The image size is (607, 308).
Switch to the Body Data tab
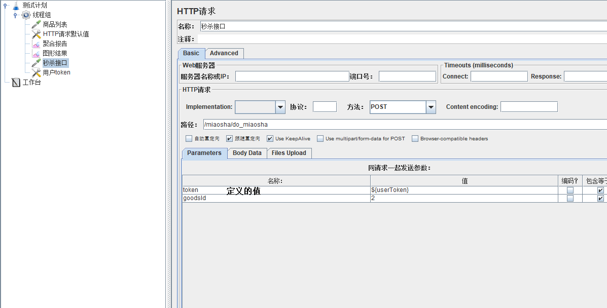click(247, 153)
